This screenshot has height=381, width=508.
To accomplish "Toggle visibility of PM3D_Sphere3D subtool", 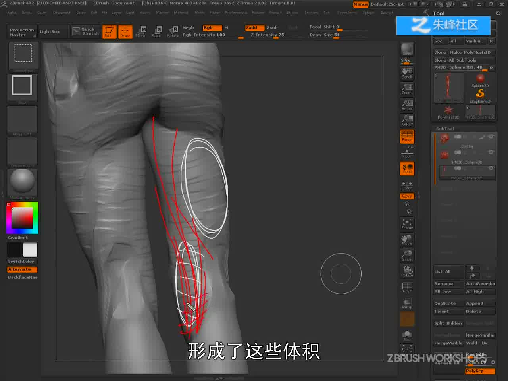I will pos(491,152).
